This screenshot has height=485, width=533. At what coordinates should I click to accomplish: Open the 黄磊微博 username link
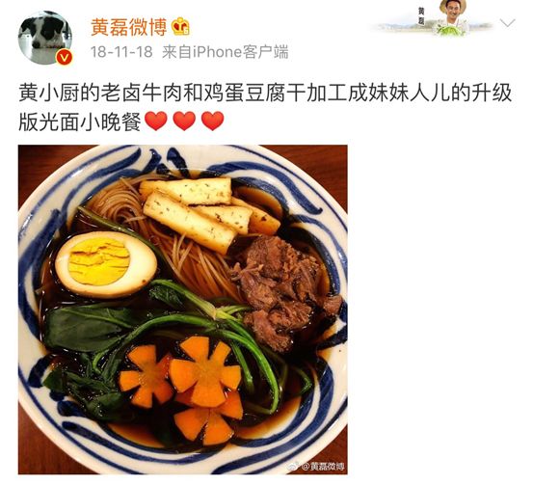(129, 27)
